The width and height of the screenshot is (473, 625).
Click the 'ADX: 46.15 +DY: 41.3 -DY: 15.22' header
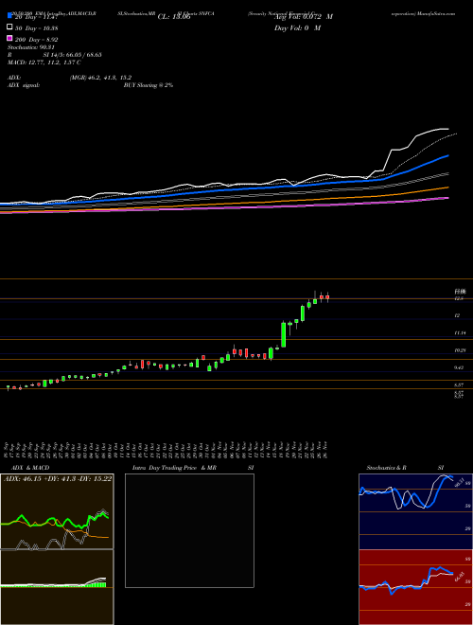[x=58, y=478]
